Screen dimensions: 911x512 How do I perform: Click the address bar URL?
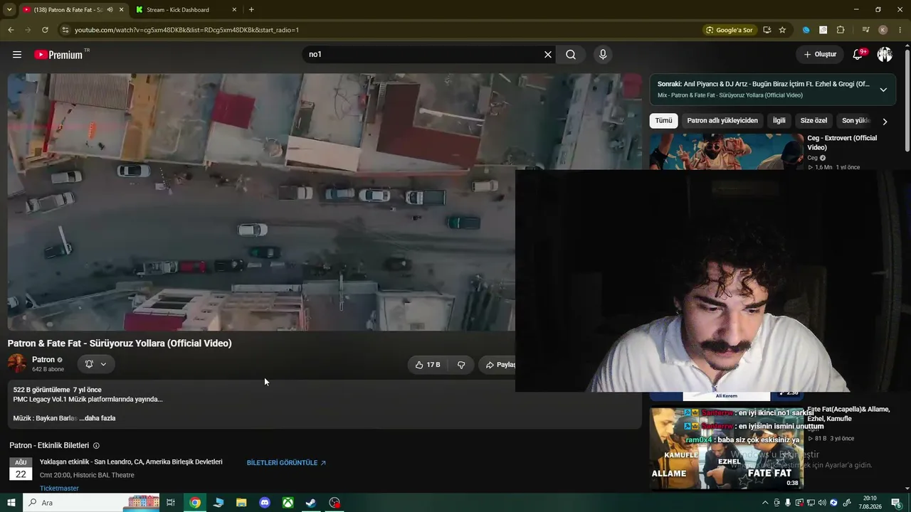pos(186,30)
